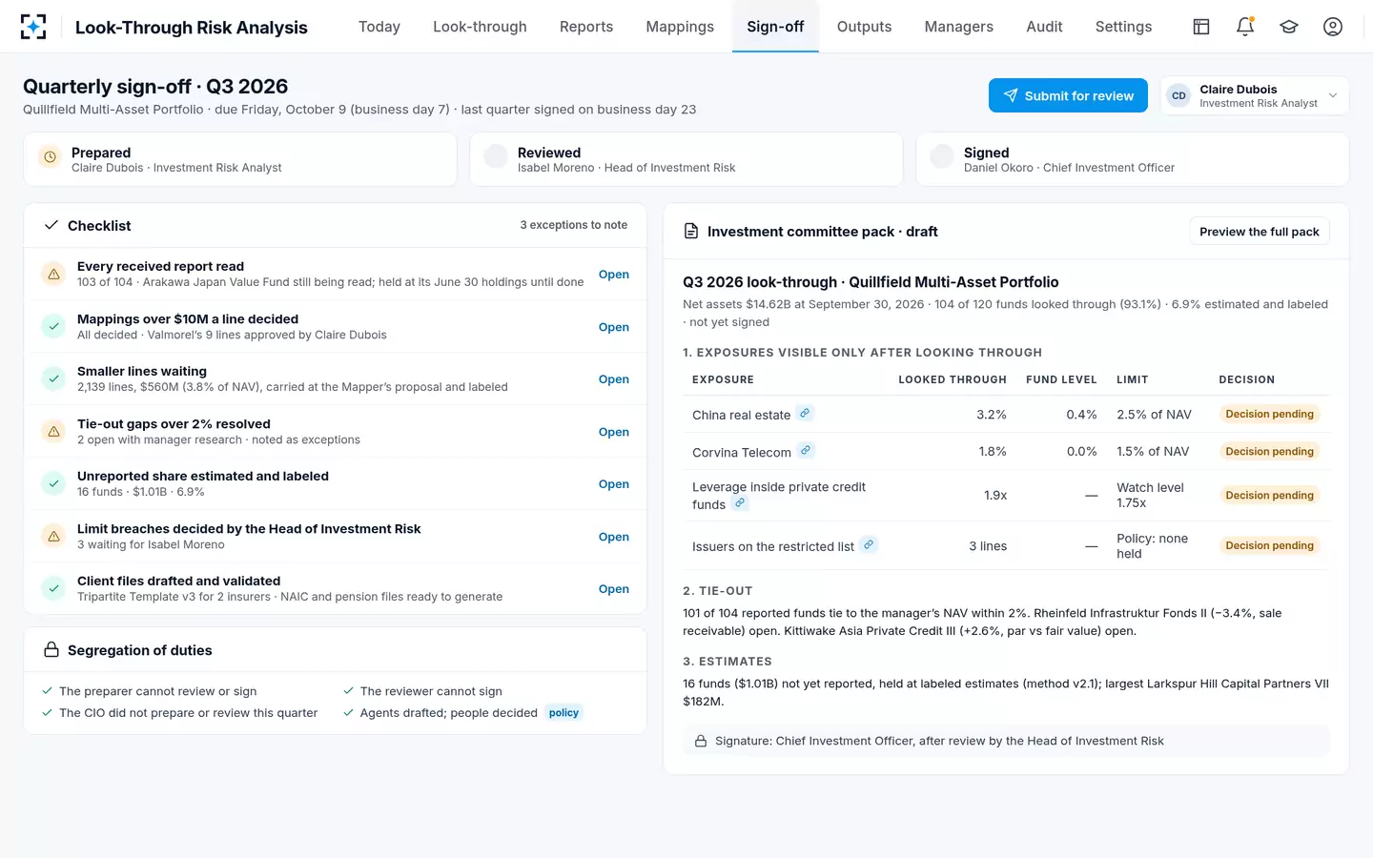Open the layout panel icon
Image resolution: width=1373 pixels, height=858 pixels.
point(1201,27)
